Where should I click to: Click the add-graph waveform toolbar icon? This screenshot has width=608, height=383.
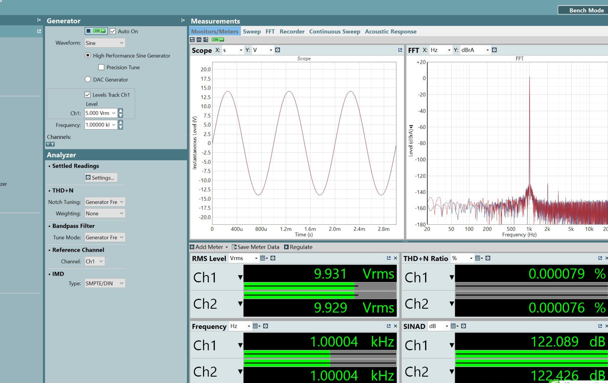(x=206, y=40)
